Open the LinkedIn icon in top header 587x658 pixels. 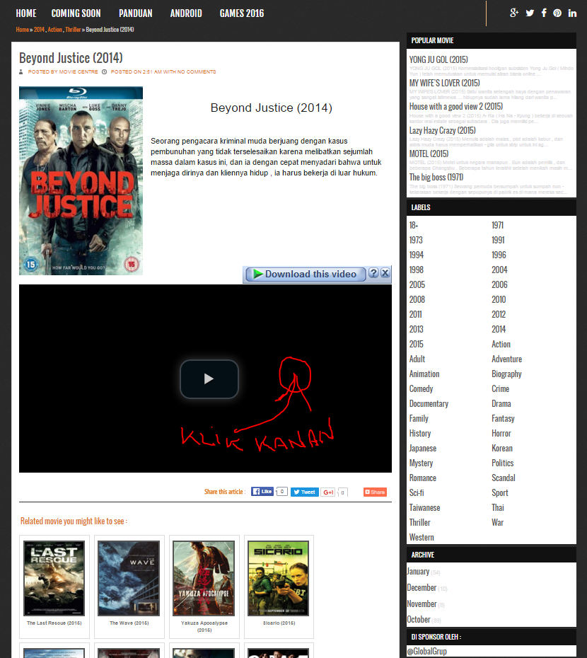[x=572, y=13]
